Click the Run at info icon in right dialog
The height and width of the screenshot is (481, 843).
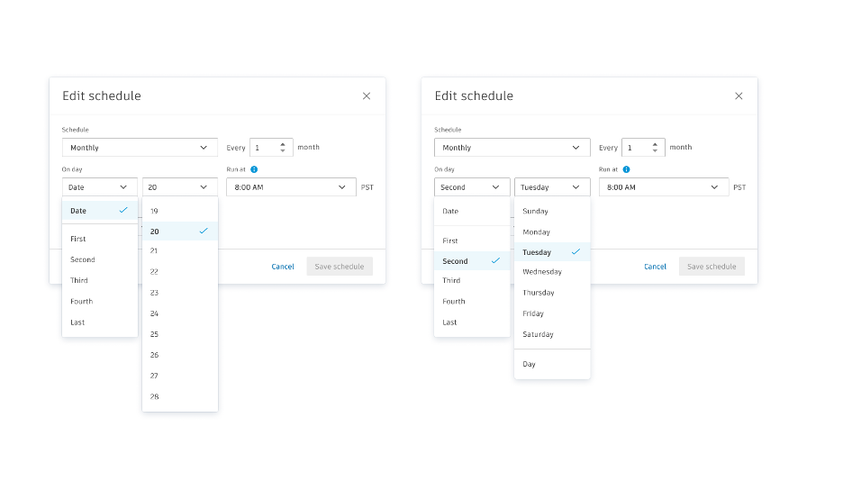pos(626,169)
